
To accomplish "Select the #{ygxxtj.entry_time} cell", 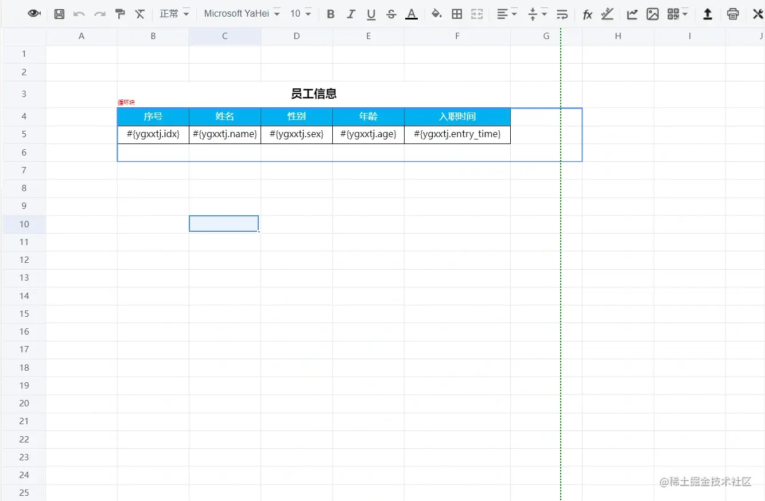I will 457,134.
